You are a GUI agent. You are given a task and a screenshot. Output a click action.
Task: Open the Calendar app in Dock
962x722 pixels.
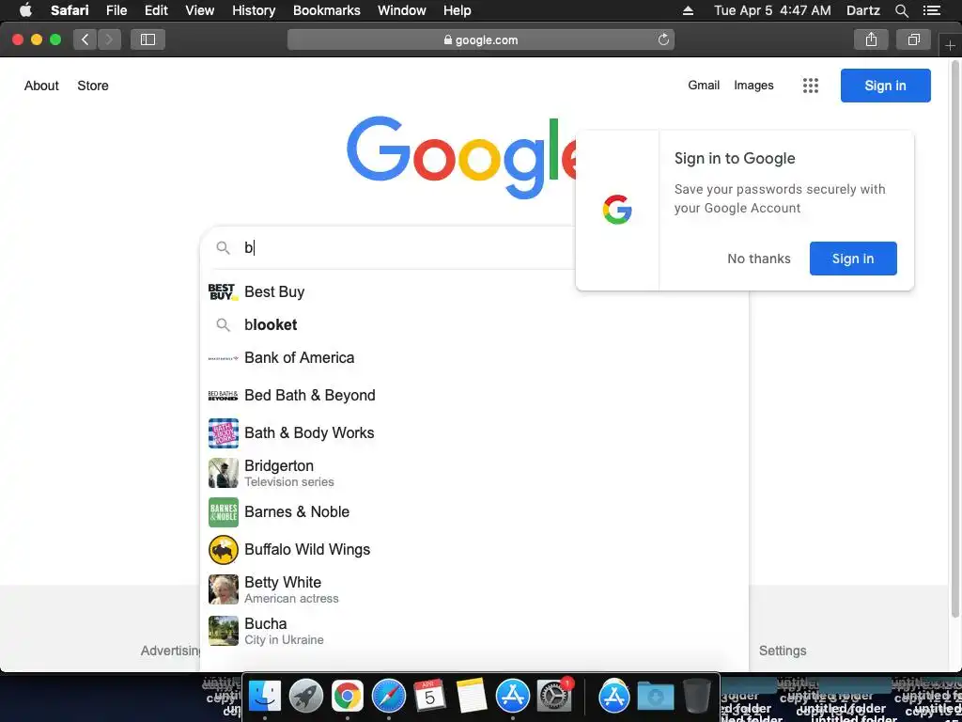pos(429,696)
